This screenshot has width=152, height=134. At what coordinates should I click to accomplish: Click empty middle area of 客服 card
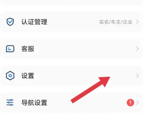click(x=83, y=49)
